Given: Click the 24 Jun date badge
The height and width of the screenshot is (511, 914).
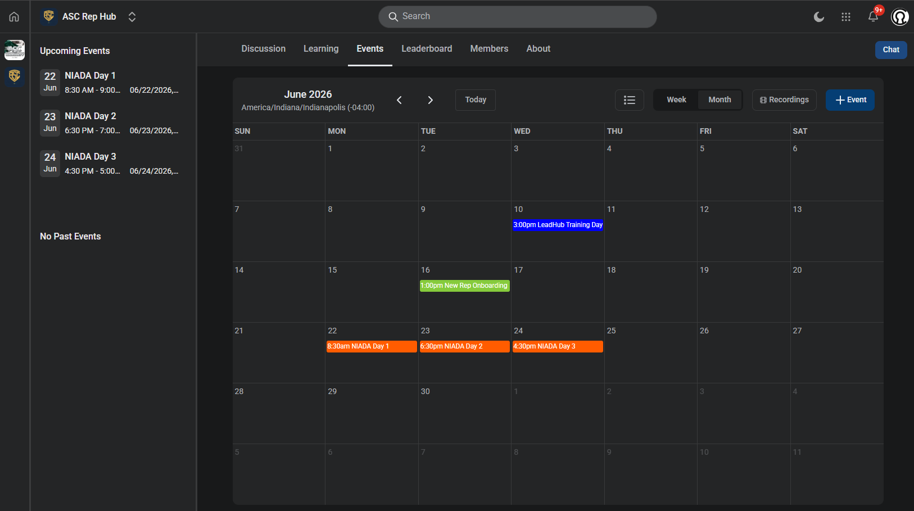Looking at the screenshot, I should [x=50, y=162].
